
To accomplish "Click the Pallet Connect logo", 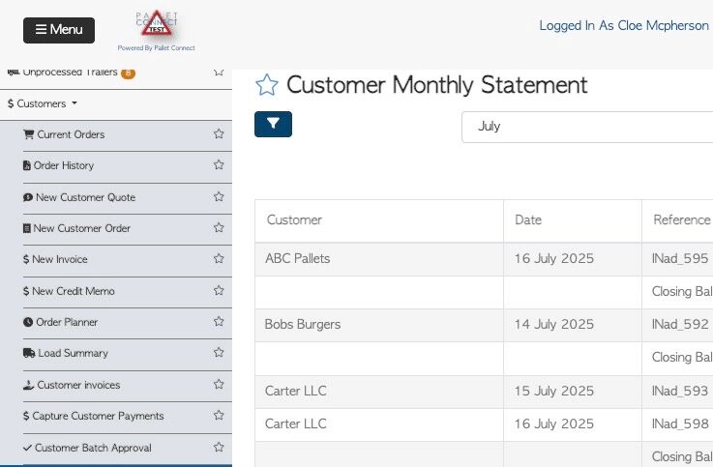I will [x=155, y=29].
